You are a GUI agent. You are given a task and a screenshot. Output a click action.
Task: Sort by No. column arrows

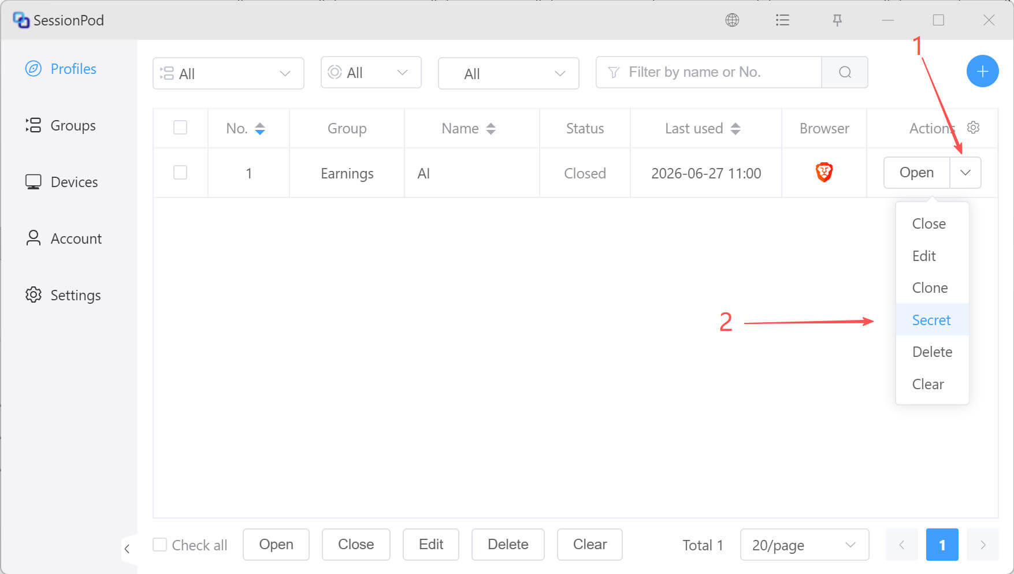260,128
